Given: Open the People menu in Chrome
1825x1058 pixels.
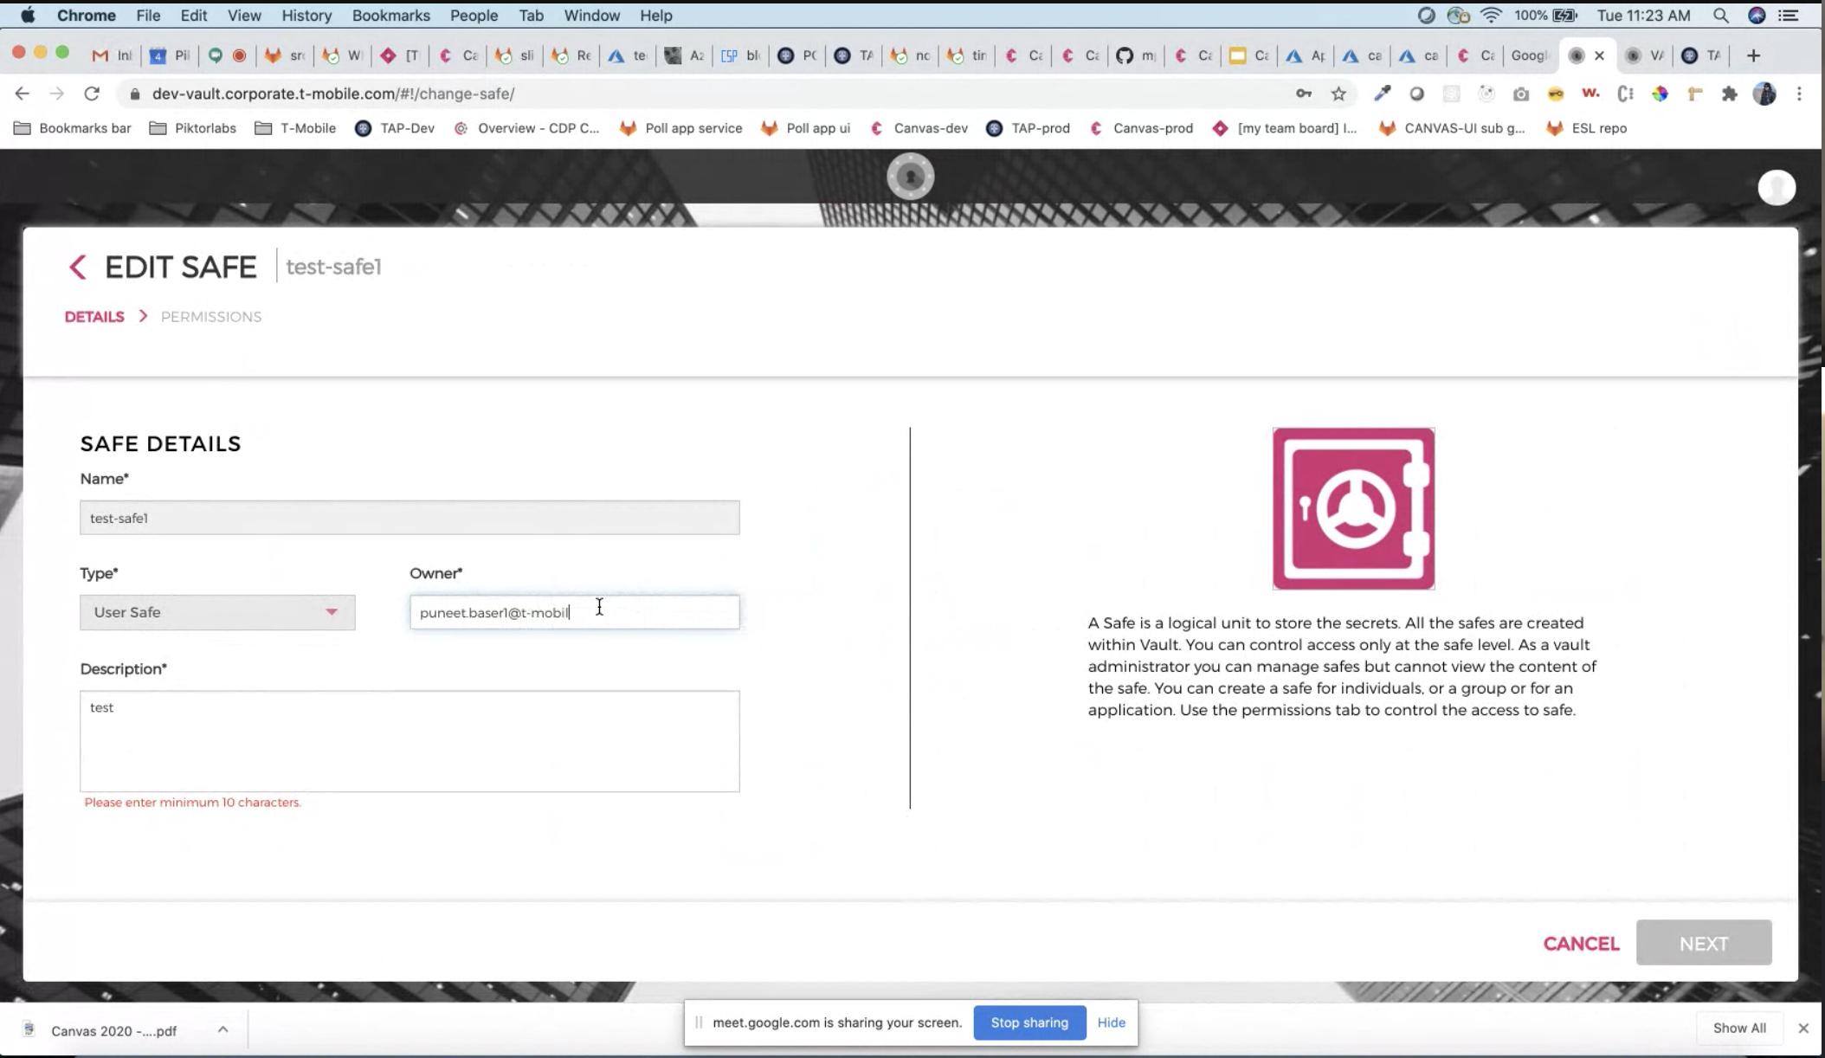Looking at the screenshot, I should pyautogui.click(x=474, y=16).
